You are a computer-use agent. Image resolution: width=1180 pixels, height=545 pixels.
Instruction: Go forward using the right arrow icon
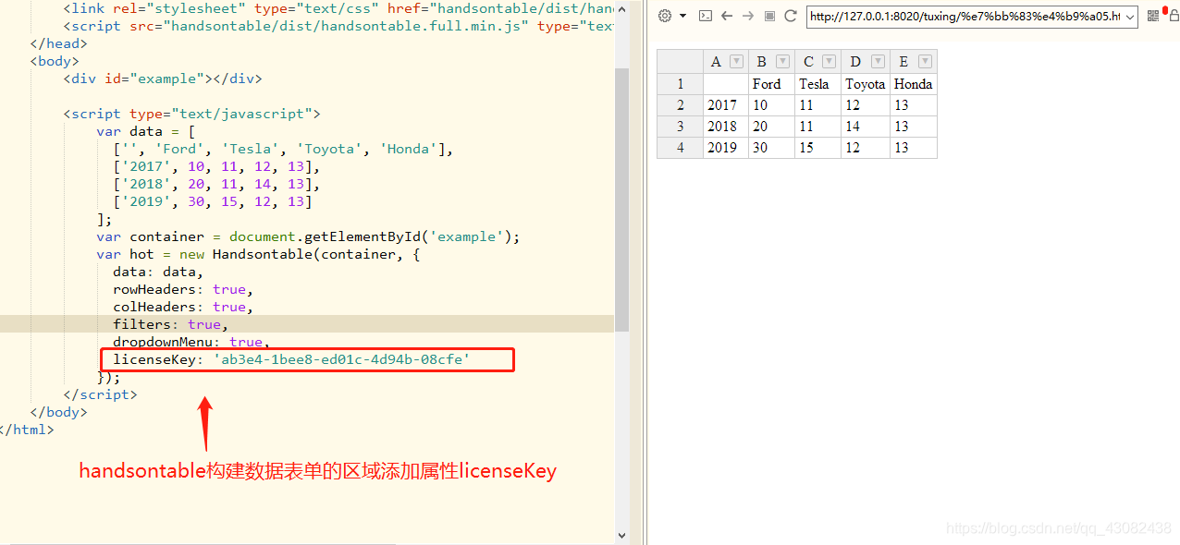point(748,16)
